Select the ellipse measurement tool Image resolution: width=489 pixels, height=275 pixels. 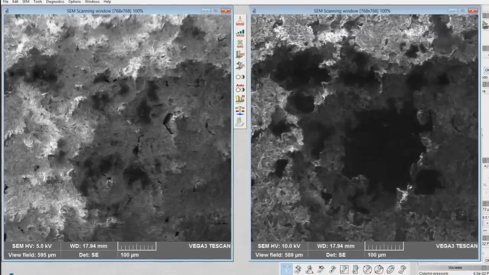[390, 270]
